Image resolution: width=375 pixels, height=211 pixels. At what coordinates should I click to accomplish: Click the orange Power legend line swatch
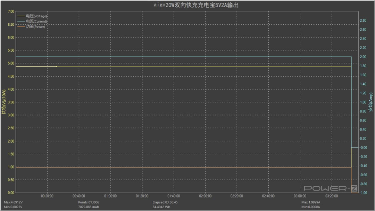pyautogui.click(x=21, y=26)
